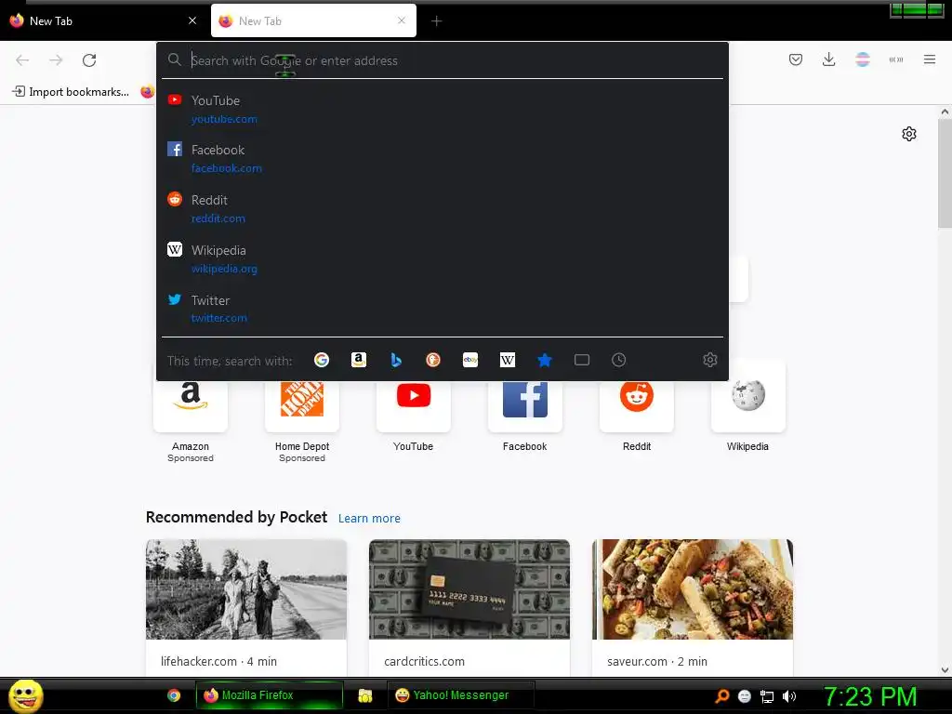Viewport: 952px width, 714px height.
Task: Open the lifehacker.com Pocket story
Action: click(x=245, y=607)
